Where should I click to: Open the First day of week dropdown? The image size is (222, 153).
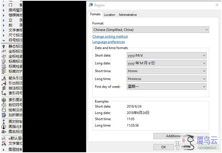[167, 86]
